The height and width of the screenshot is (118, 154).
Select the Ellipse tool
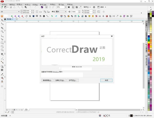(2, 46)
